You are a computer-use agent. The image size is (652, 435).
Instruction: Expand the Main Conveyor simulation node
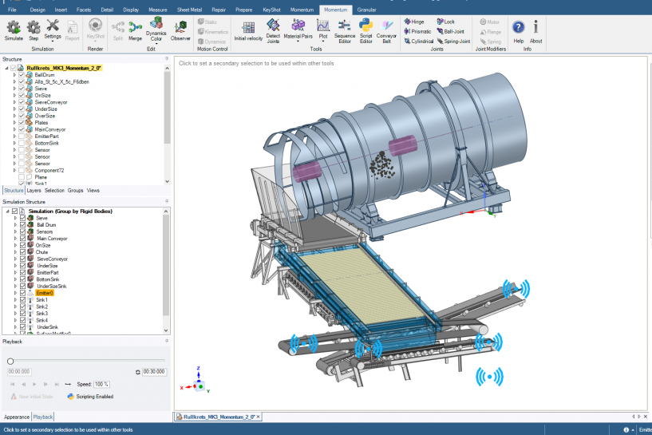point(14,239)
